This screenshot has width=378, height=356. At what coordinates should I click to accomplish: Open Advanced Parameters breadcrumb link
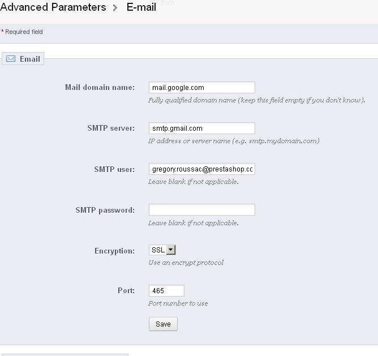coord(53,7)
